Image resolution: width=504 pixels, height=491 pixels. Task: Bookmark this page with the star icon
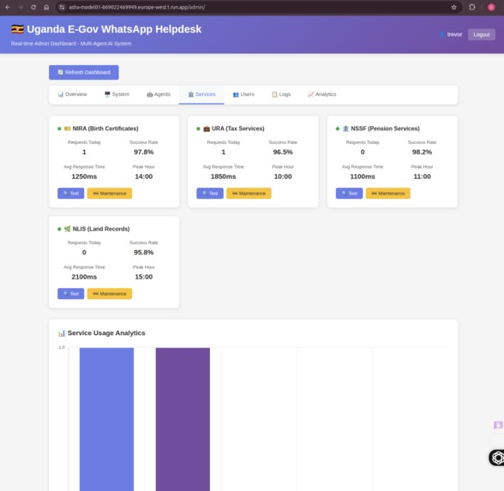[x=453, y=7]
